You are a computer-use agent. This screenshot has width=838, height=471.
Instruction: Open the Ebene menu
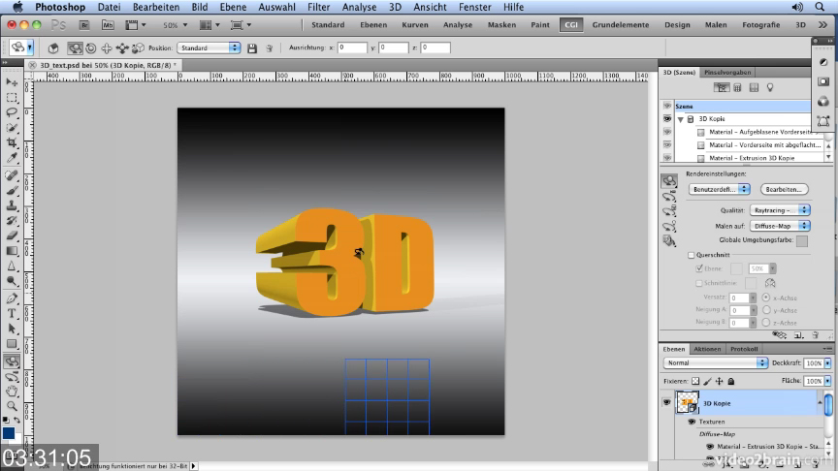[233, 7]
